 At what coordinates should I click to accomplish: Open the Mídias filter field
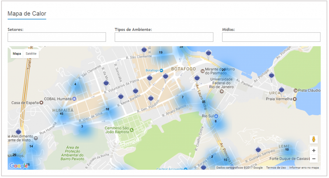point(271,37)
